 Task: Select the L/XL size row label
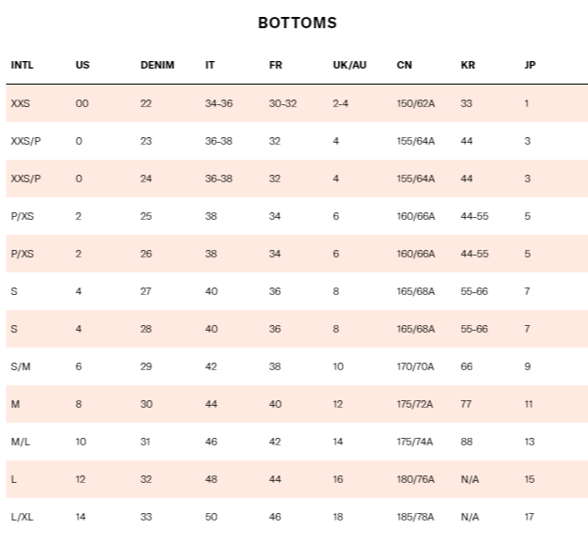22,517
